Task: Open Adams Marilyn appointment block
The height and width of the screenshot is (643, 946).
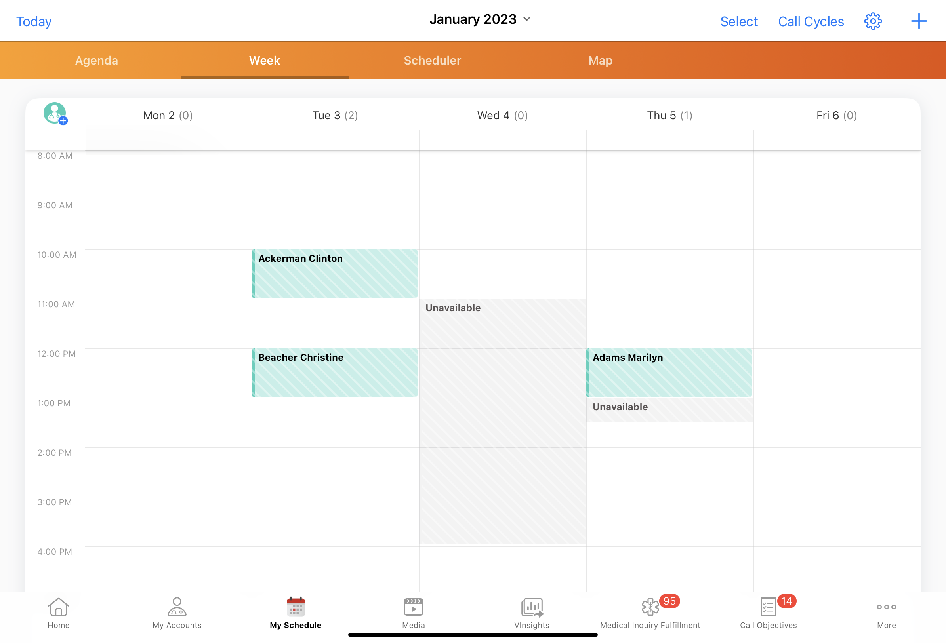Action: pos(669,372)
